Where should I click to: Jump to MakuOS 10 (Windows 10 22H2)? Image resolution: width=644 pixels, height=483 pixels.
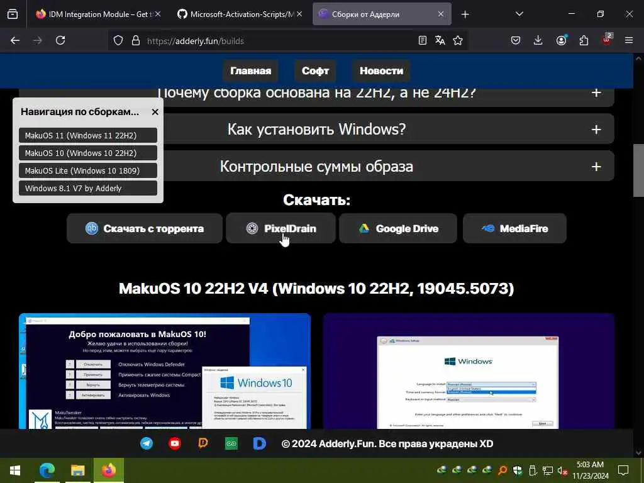(88, 153)
